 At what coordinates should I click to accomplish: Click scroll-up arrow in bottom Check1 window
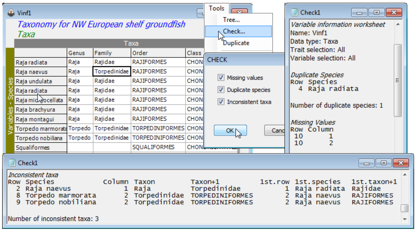click(405, 175)
